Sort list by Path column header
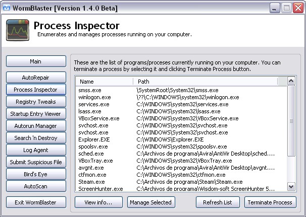Image resolution: width=306 pixels, height=217 pixels. coord(206,82)
